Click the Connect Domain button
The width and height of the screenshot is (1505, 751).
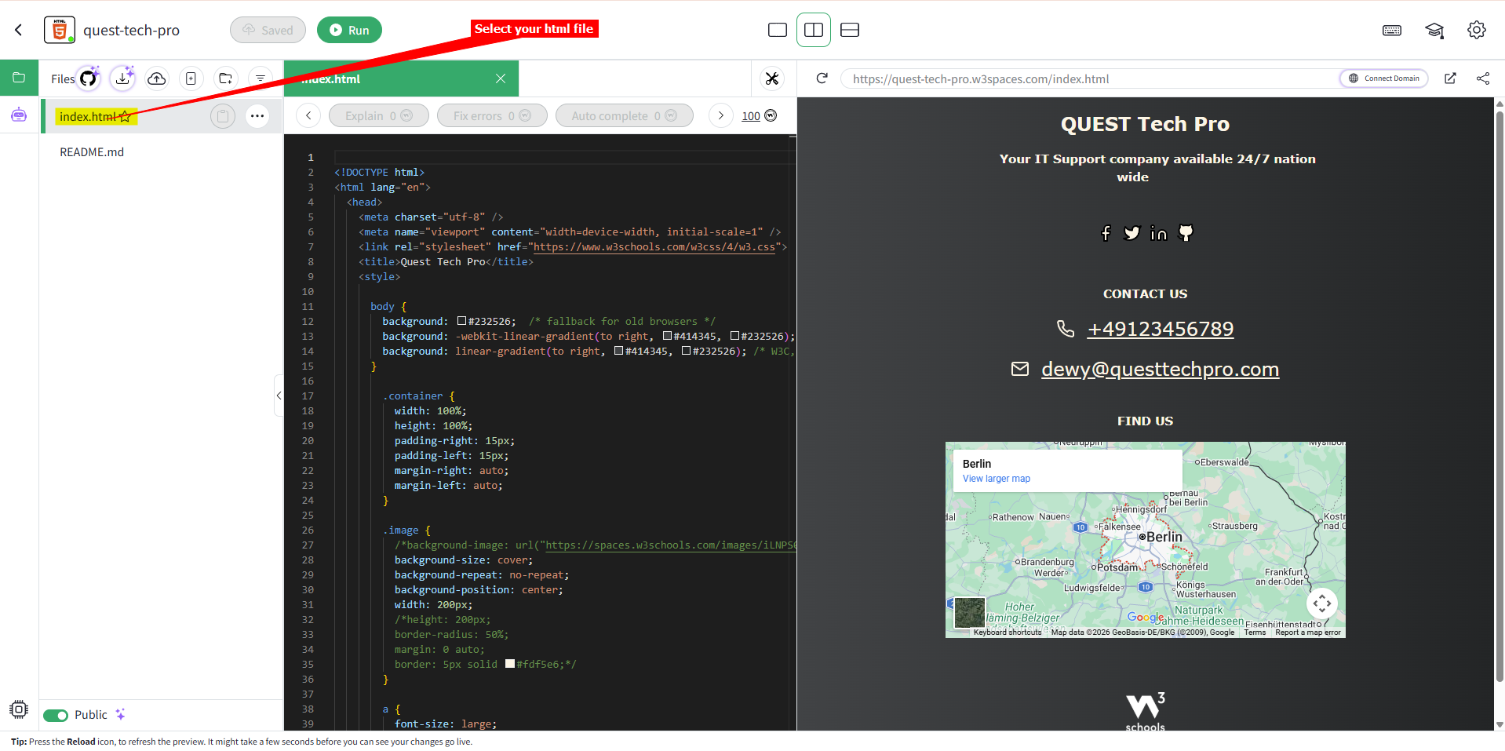tap(1384, 78)
